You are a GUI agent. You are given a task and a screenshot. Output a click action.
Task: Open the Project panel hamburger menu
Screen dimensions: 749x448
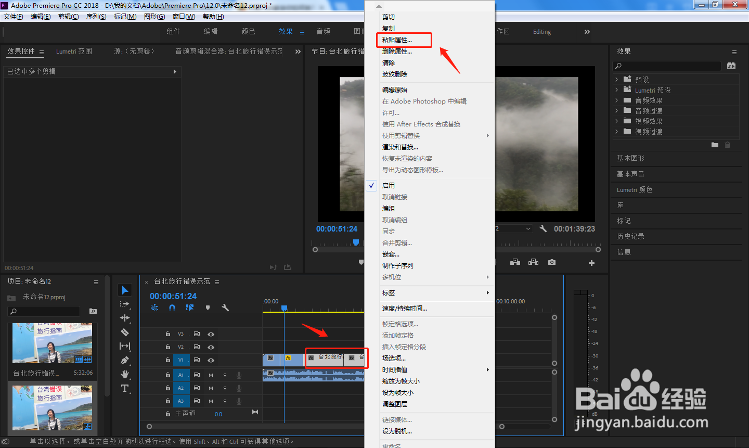point(96,282)
